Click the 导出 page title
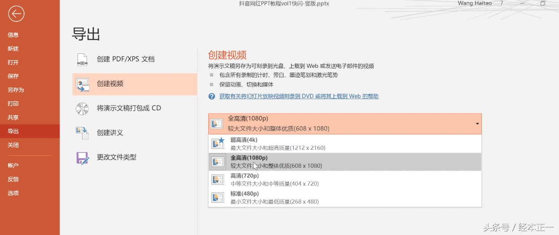Screen dimensions: 559x235 86,35
